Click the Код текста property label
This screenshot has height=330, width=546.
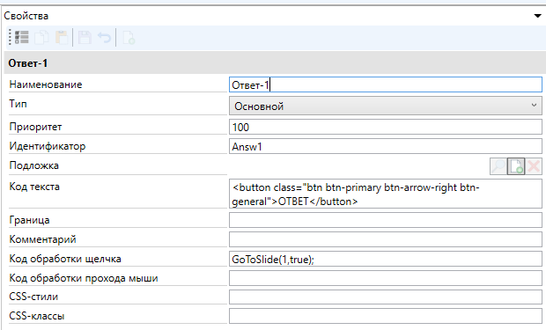(x=34, y=187)
